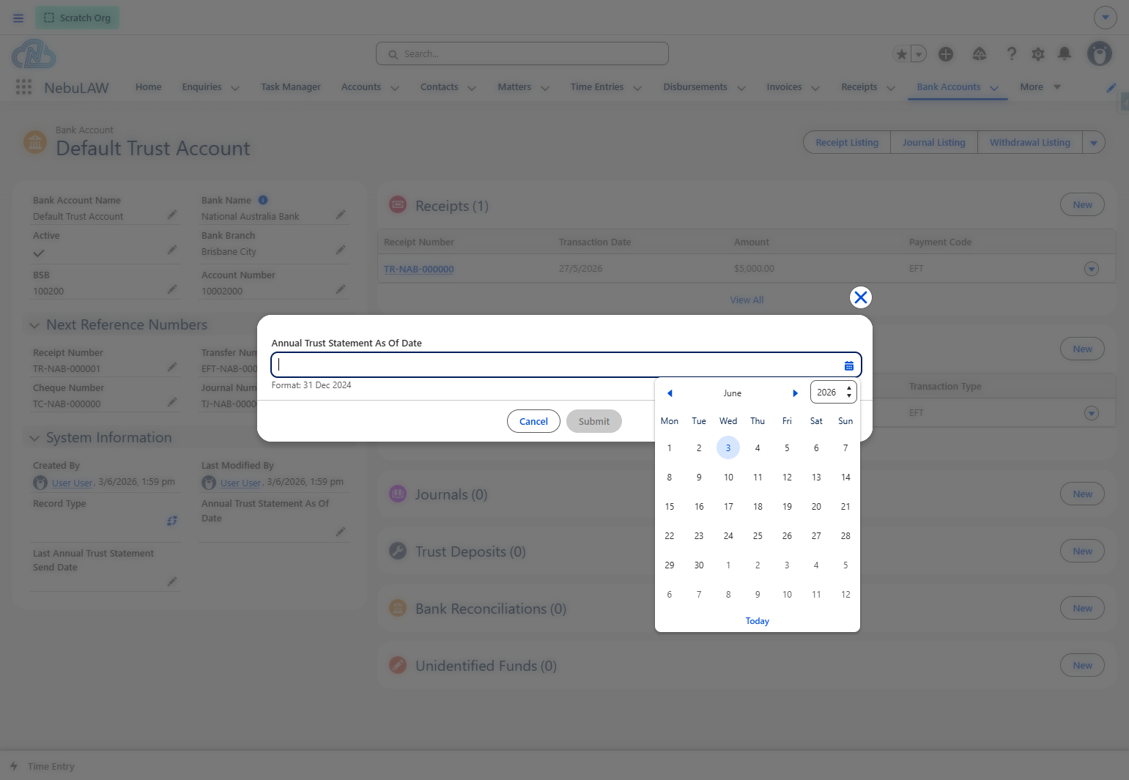Viewport: 1129px width, 780px height.
Task: Click in the Annual Trust Statement date field
Action: (566, 365)
